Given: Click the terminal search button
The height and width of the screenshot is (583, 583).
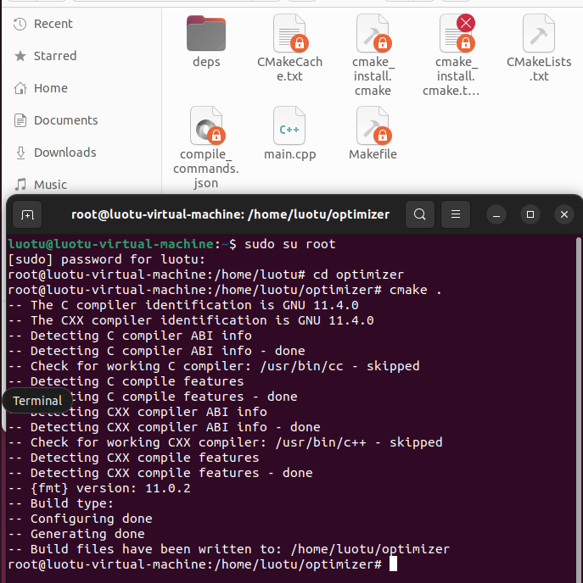Looking at the screenshot, I should (x=420, y=215).
